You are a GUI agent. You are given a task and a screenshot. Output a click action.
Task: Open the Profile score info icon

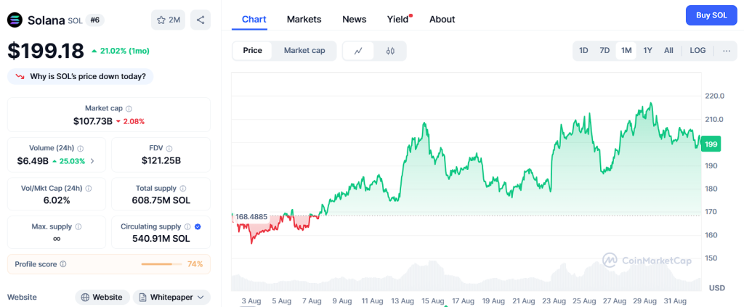63,264
